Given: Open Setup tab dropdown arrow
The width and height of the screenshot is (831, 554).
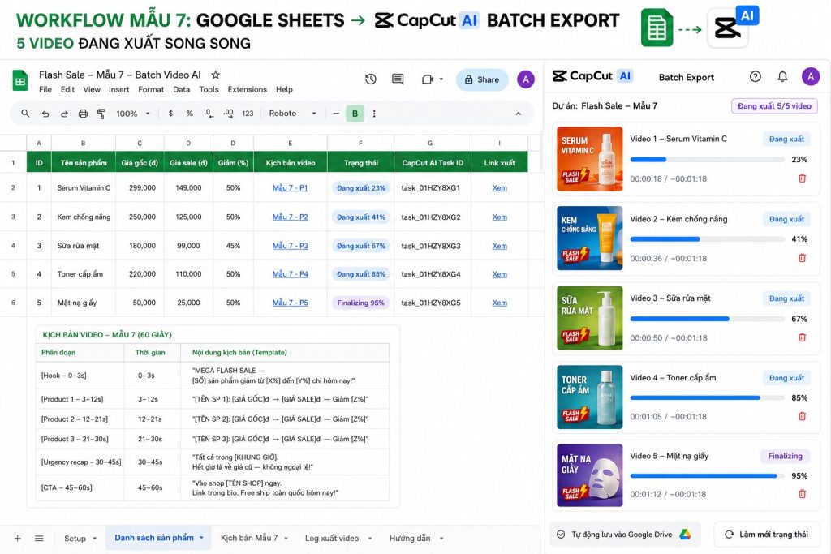Looking at the screenshot, I should 94,538.
